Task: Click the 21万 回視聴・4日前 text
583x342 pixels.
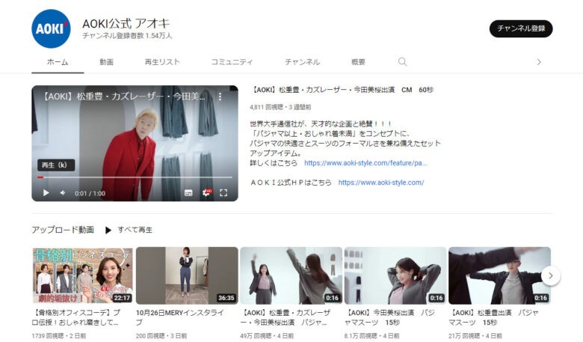Action: pos(475,336)
